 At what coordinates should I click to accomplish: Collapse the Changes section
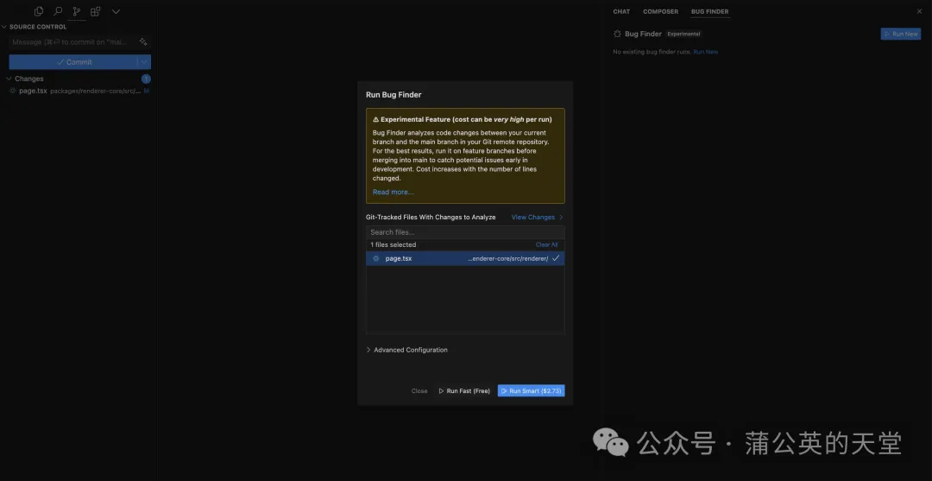tap(9, 79)
